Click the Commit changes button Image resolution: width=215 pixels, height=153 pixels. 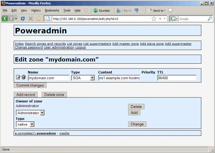30,85
